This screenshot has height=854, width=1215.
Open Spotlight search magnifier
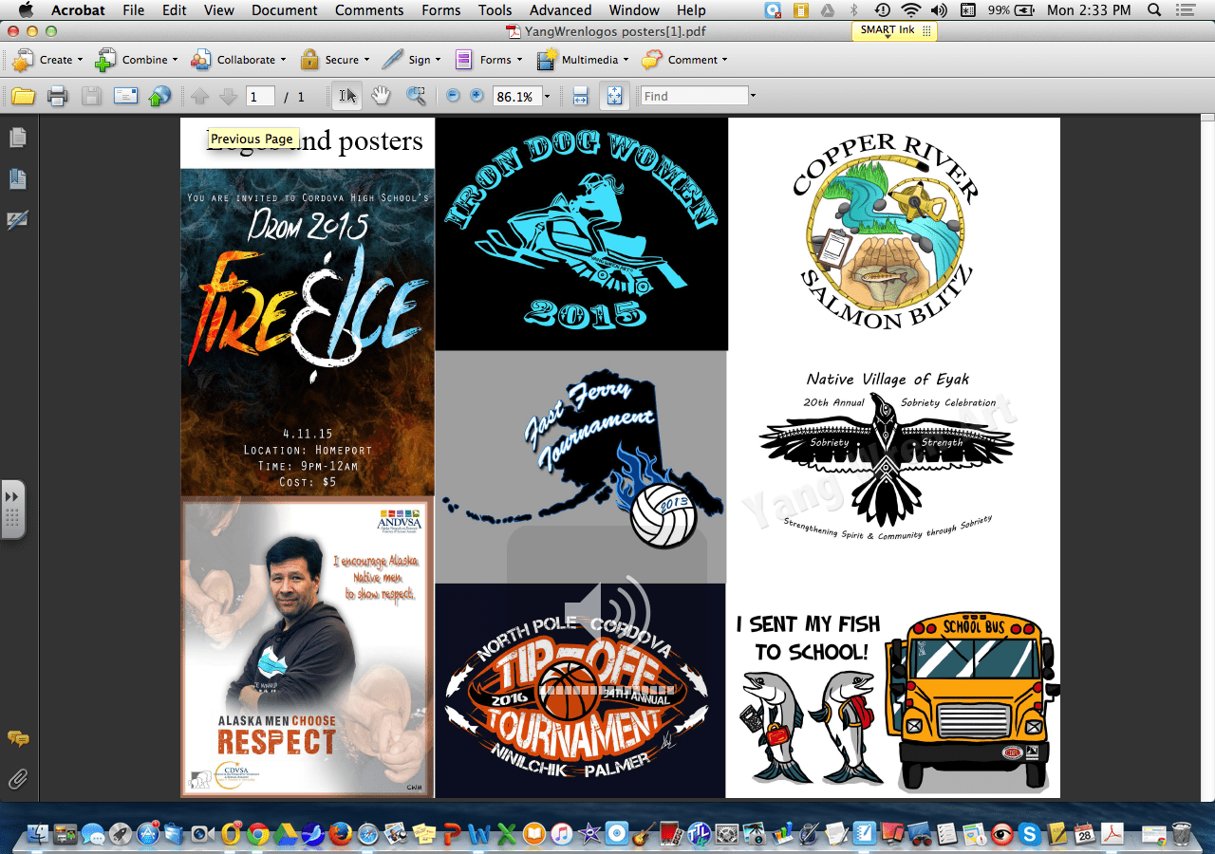(x=1154, y=10)
